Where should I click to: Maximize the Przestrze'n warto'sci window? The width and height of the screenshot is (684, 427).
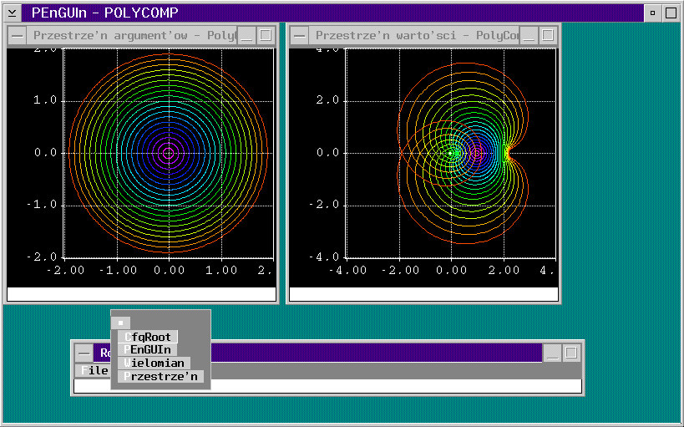pos(547,35)
